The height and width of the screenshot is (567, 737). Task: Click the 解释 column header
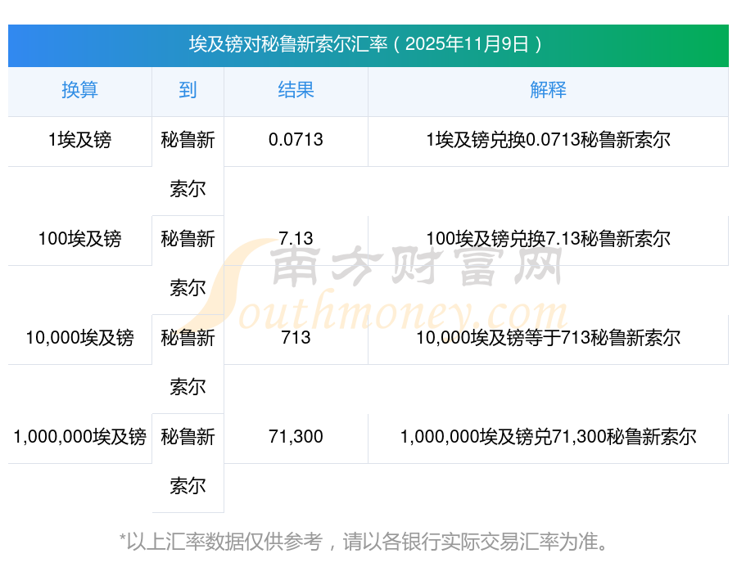pos(548,91)
